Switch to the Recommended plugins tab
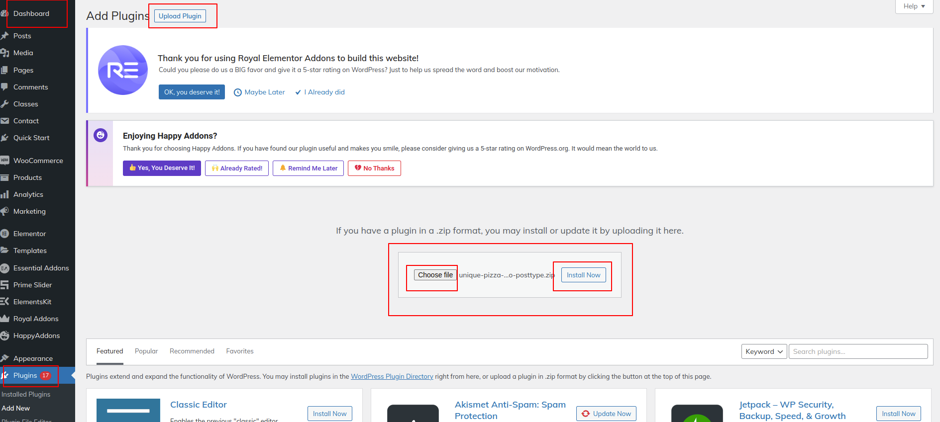The image size is (940, 422). coord(192,351)
